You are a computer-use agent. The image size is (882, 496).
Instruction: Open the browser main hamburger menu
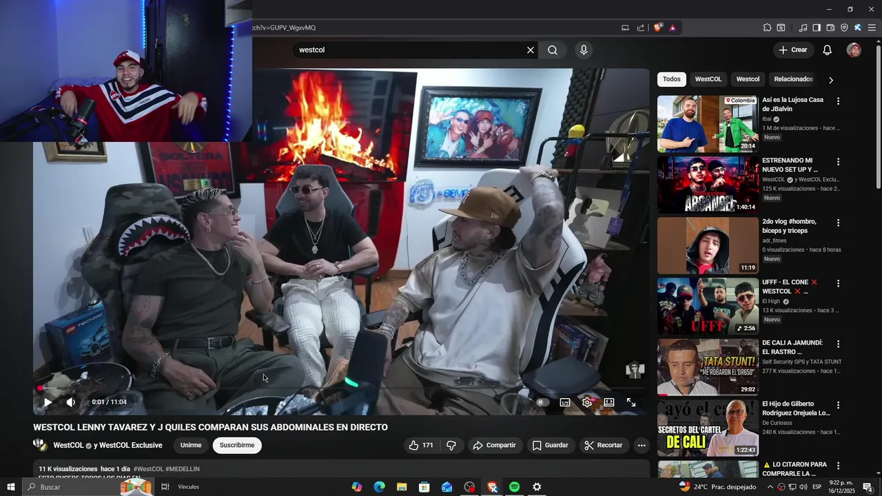pyautogui.click(x=872, y=28)
